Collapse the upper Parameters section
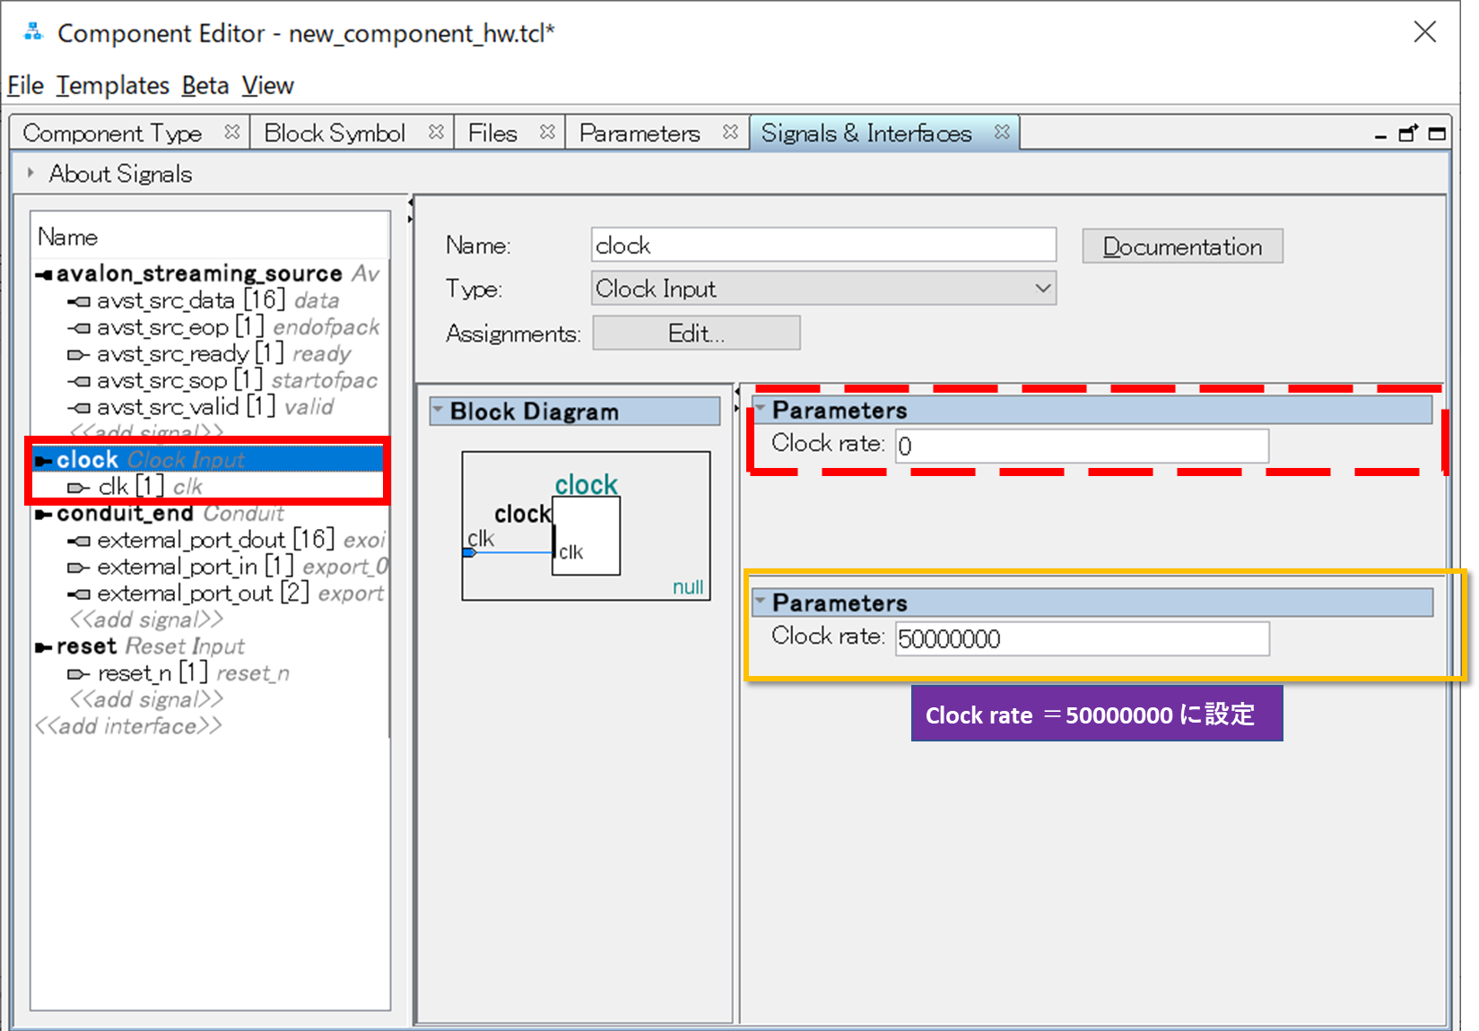The width and height of the screenshot is (1479, 1031). 761,410
